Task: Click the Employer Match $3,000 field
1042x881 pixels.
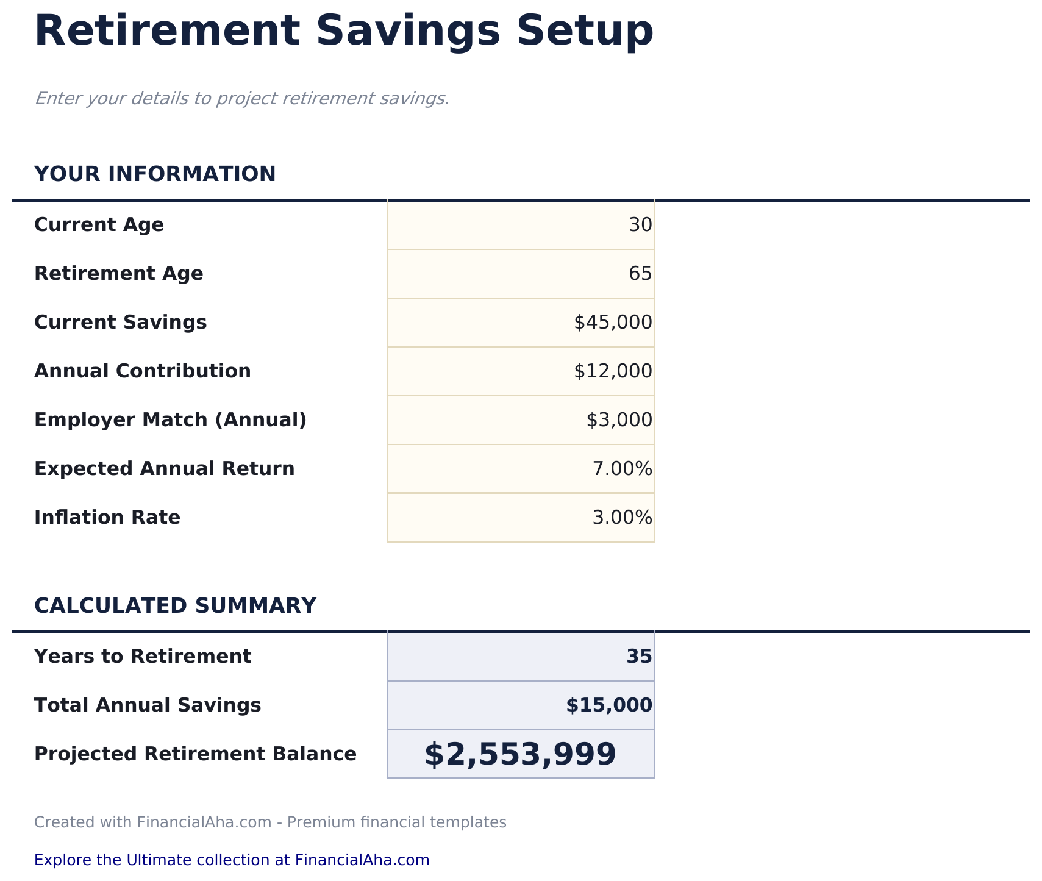Action: [x=520, y=419]
